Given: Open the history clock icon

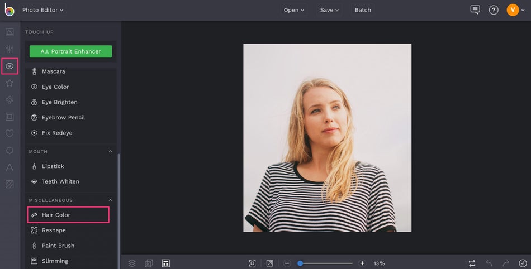Looking at the screenshot, I should tap(523, 263).
